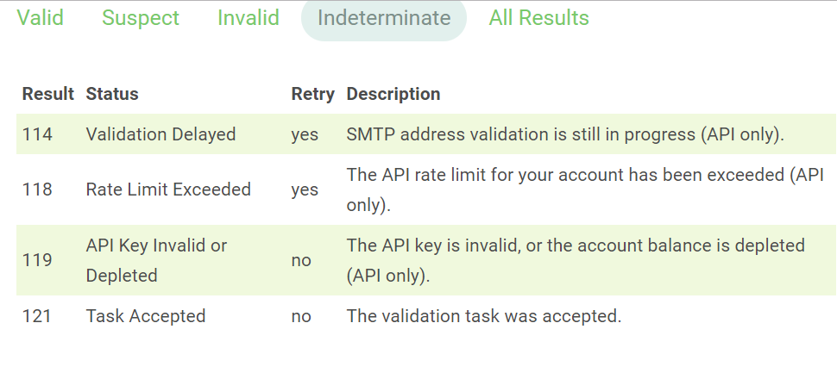Click the Task Accepted status
The height and width of the screenshot is (379, 837).
(x=146, y=316)
